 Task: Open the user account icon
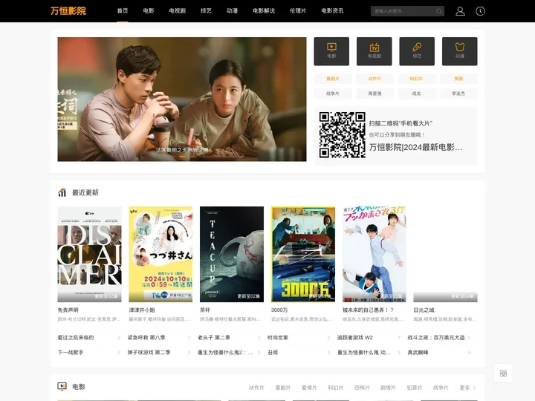pos(460,11)
